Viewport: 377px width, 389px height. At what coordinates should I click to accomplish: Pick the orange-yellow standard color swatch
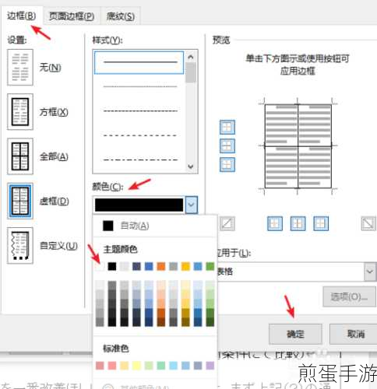(125, 366)
